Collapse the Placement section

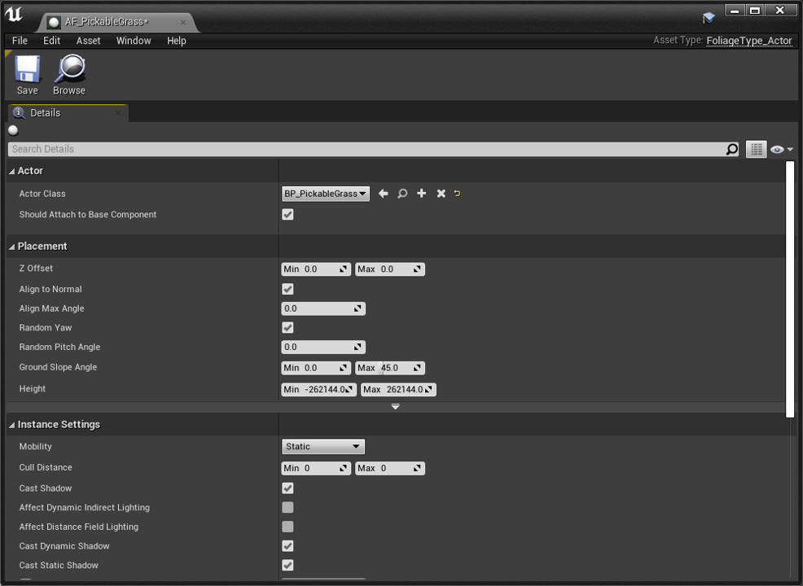point(11,247)
